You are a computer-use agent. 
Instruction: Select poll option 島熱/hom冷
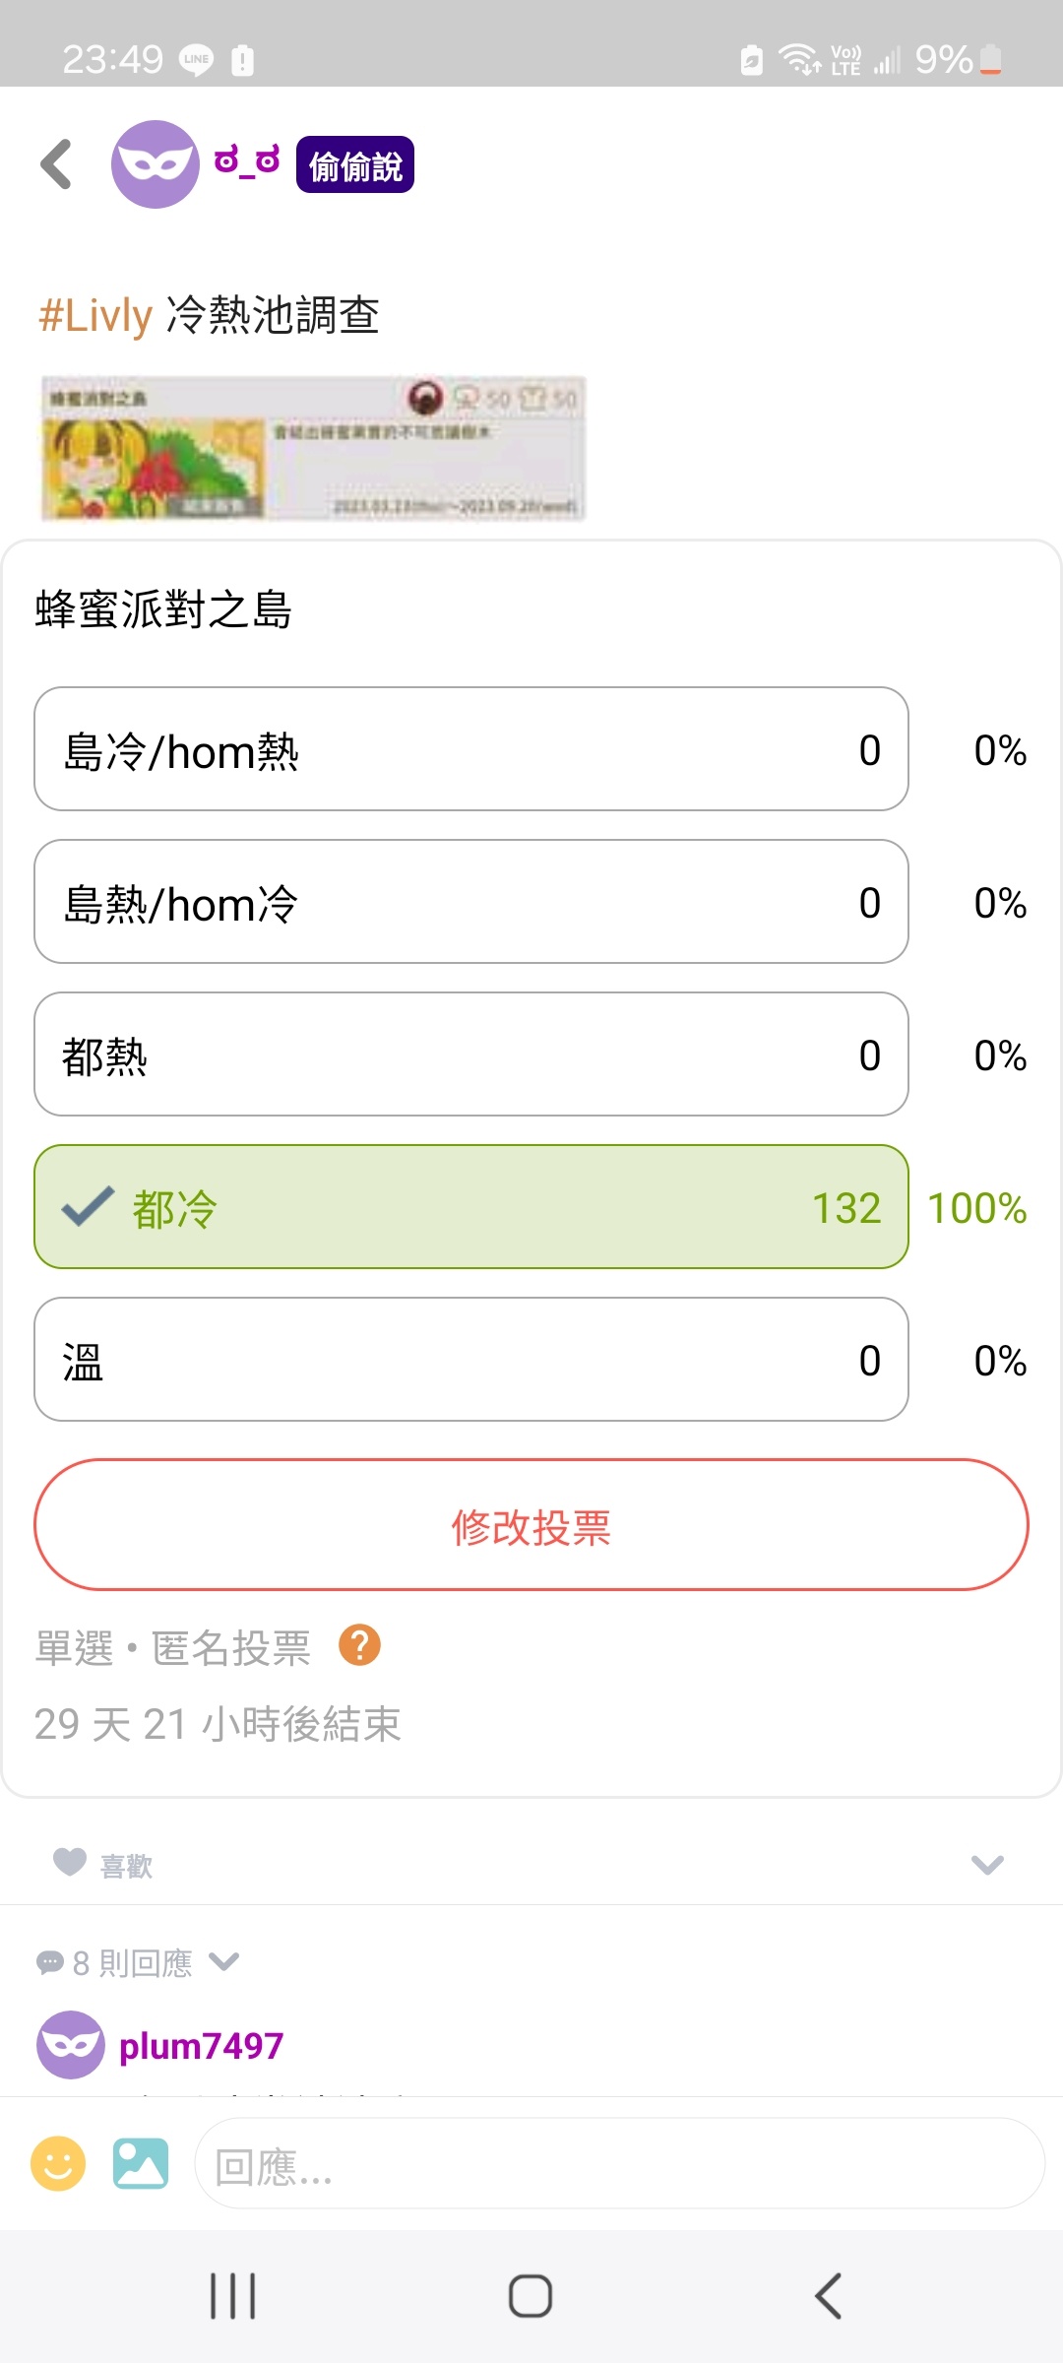(x=471, y=902)
